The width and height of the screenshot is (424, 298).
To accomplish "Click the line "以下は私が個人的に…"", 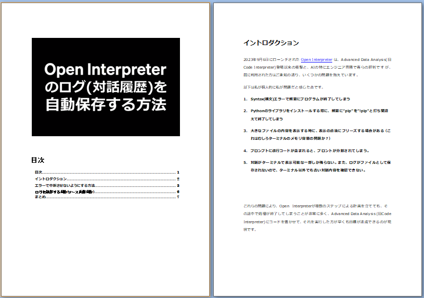I will click(284, 87).
